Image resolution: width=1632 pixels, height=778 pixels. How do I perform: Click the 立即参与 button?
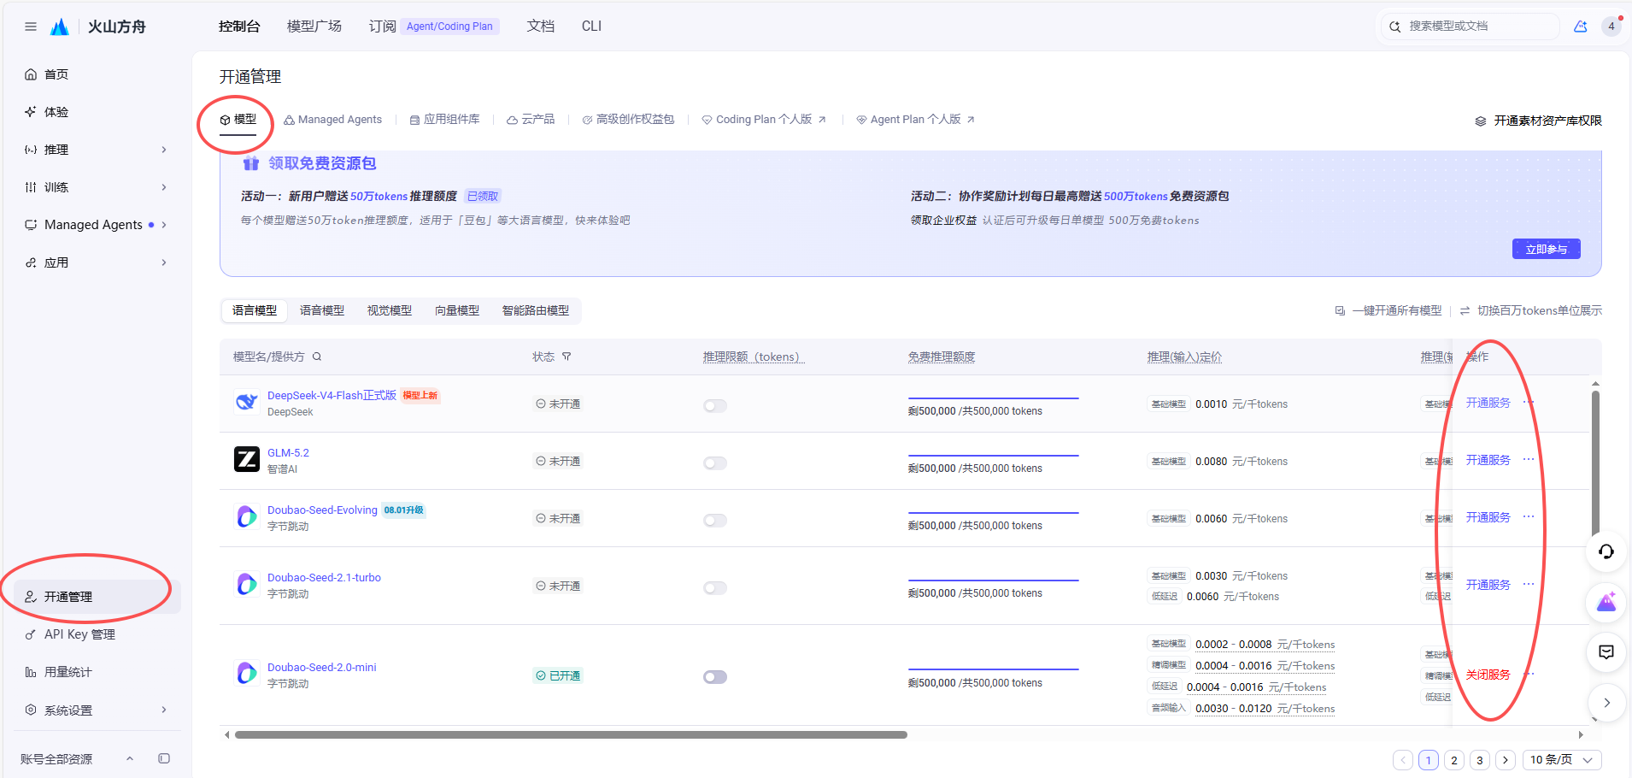tap(1547, 249)
